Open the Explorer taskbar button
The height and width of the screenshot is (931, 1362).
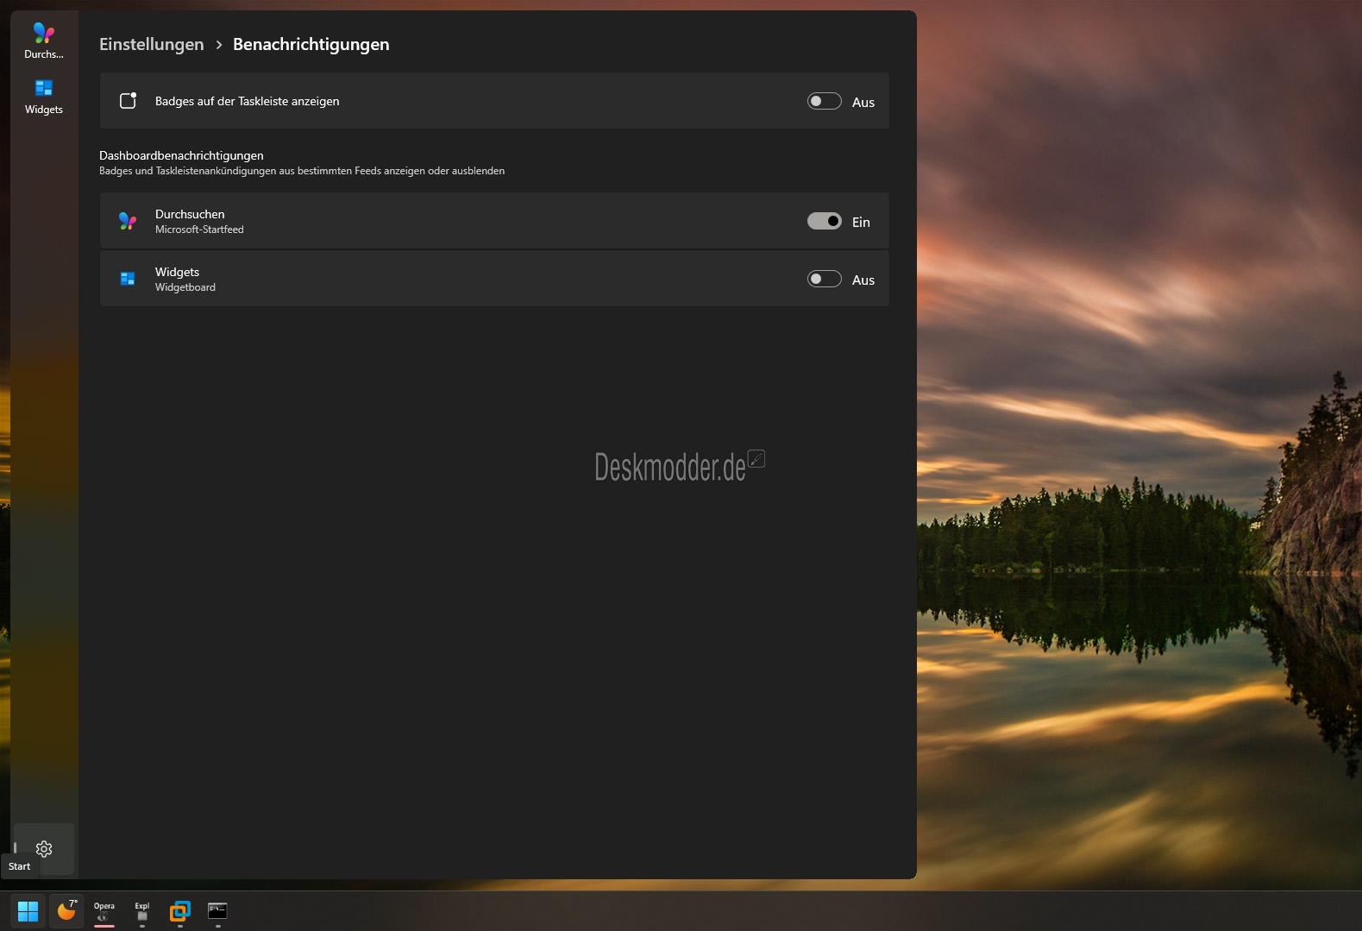142,911
